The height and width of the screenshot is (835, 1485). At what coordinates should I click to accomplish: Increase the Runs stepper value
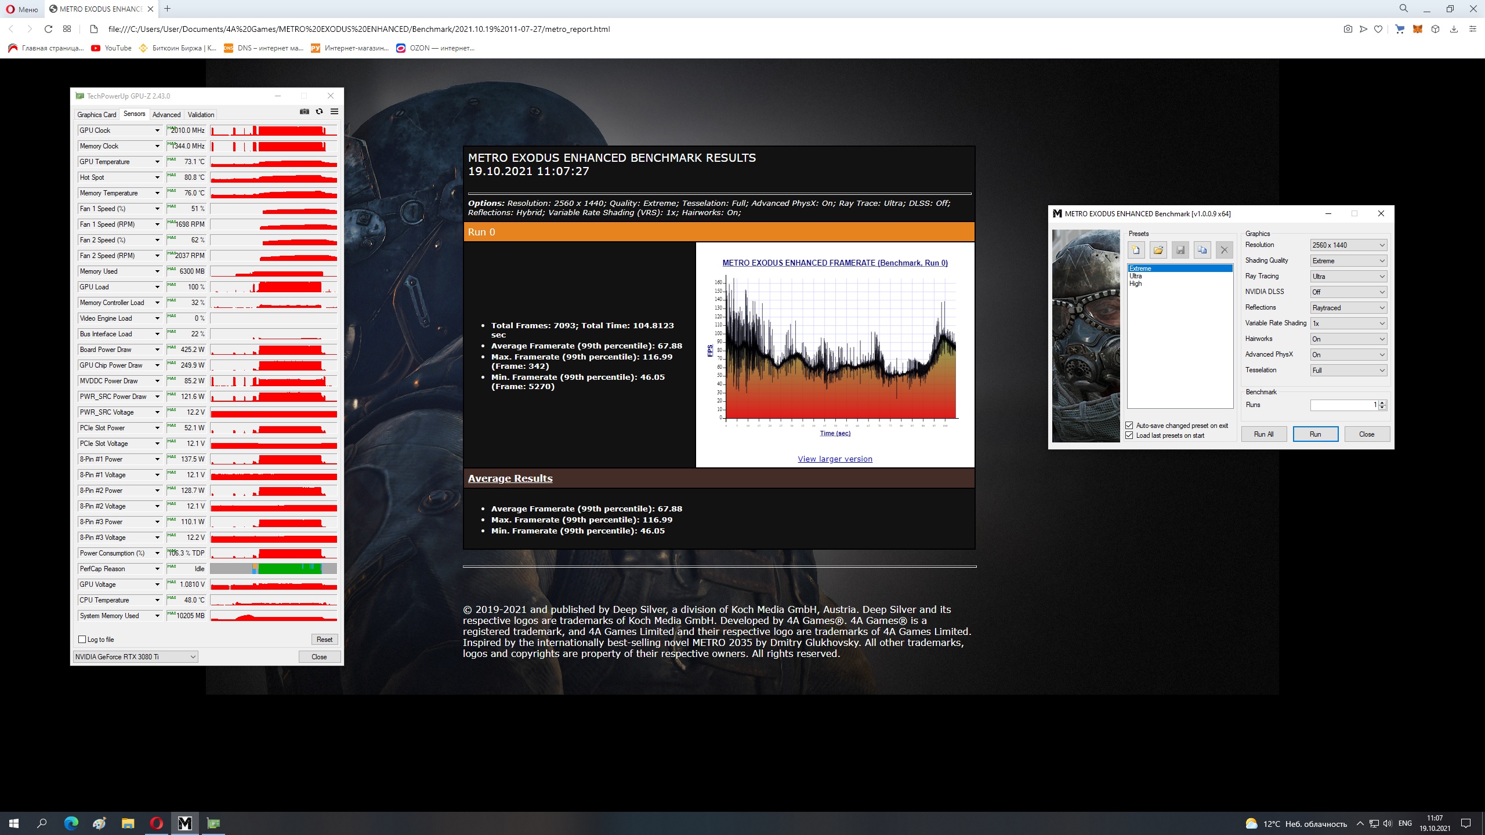point(1383,402)
